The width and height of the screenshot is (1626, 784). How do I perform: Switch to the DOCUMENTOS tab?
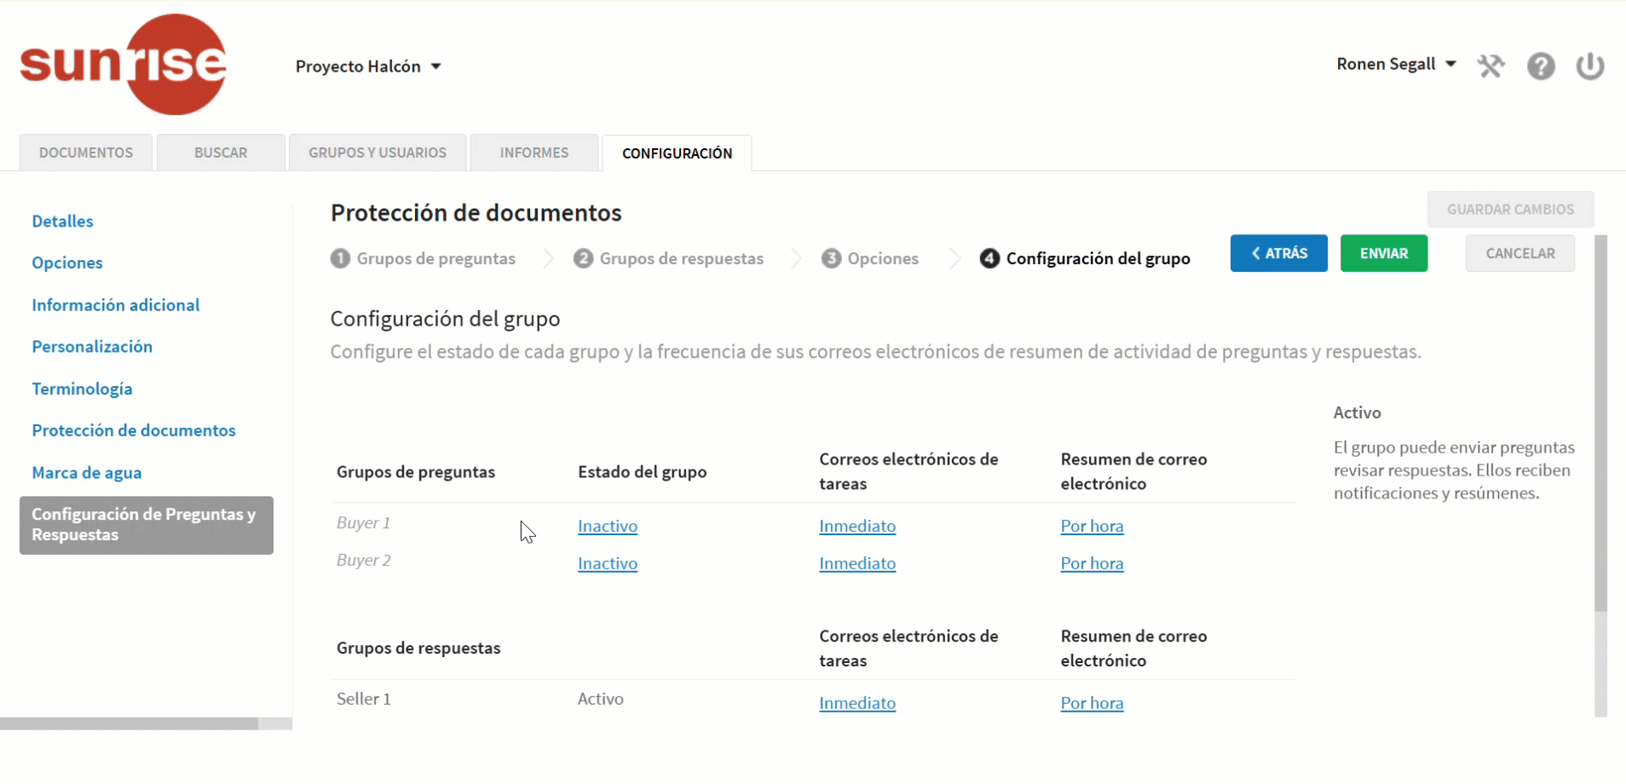coord(86,153)
